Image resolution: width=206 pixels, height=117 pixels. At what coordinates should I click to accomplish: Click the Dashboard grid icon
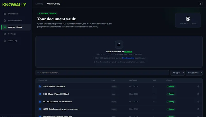[x=5, y=14]
